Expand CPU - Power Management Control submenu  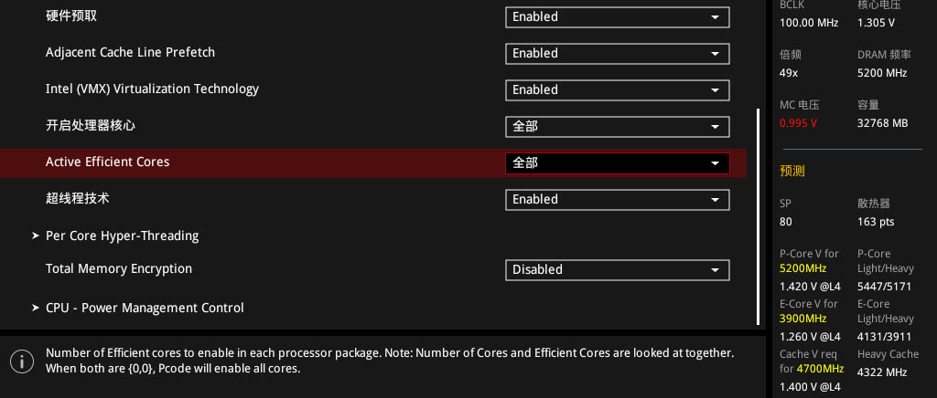click(x=145, y=308)
